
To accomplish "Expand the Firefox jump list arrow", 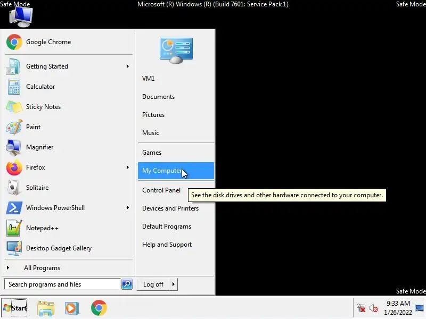I will pos(127,167).
